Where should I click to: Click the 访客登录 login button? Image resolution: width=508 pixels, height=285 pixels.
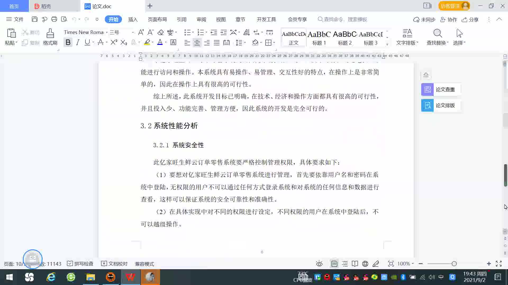(x=450, y=6)
